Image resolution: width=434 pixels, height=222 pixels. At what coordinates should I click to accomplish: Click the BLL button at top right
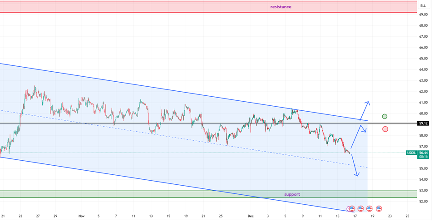pyautogui.click(x=423, y=6)
